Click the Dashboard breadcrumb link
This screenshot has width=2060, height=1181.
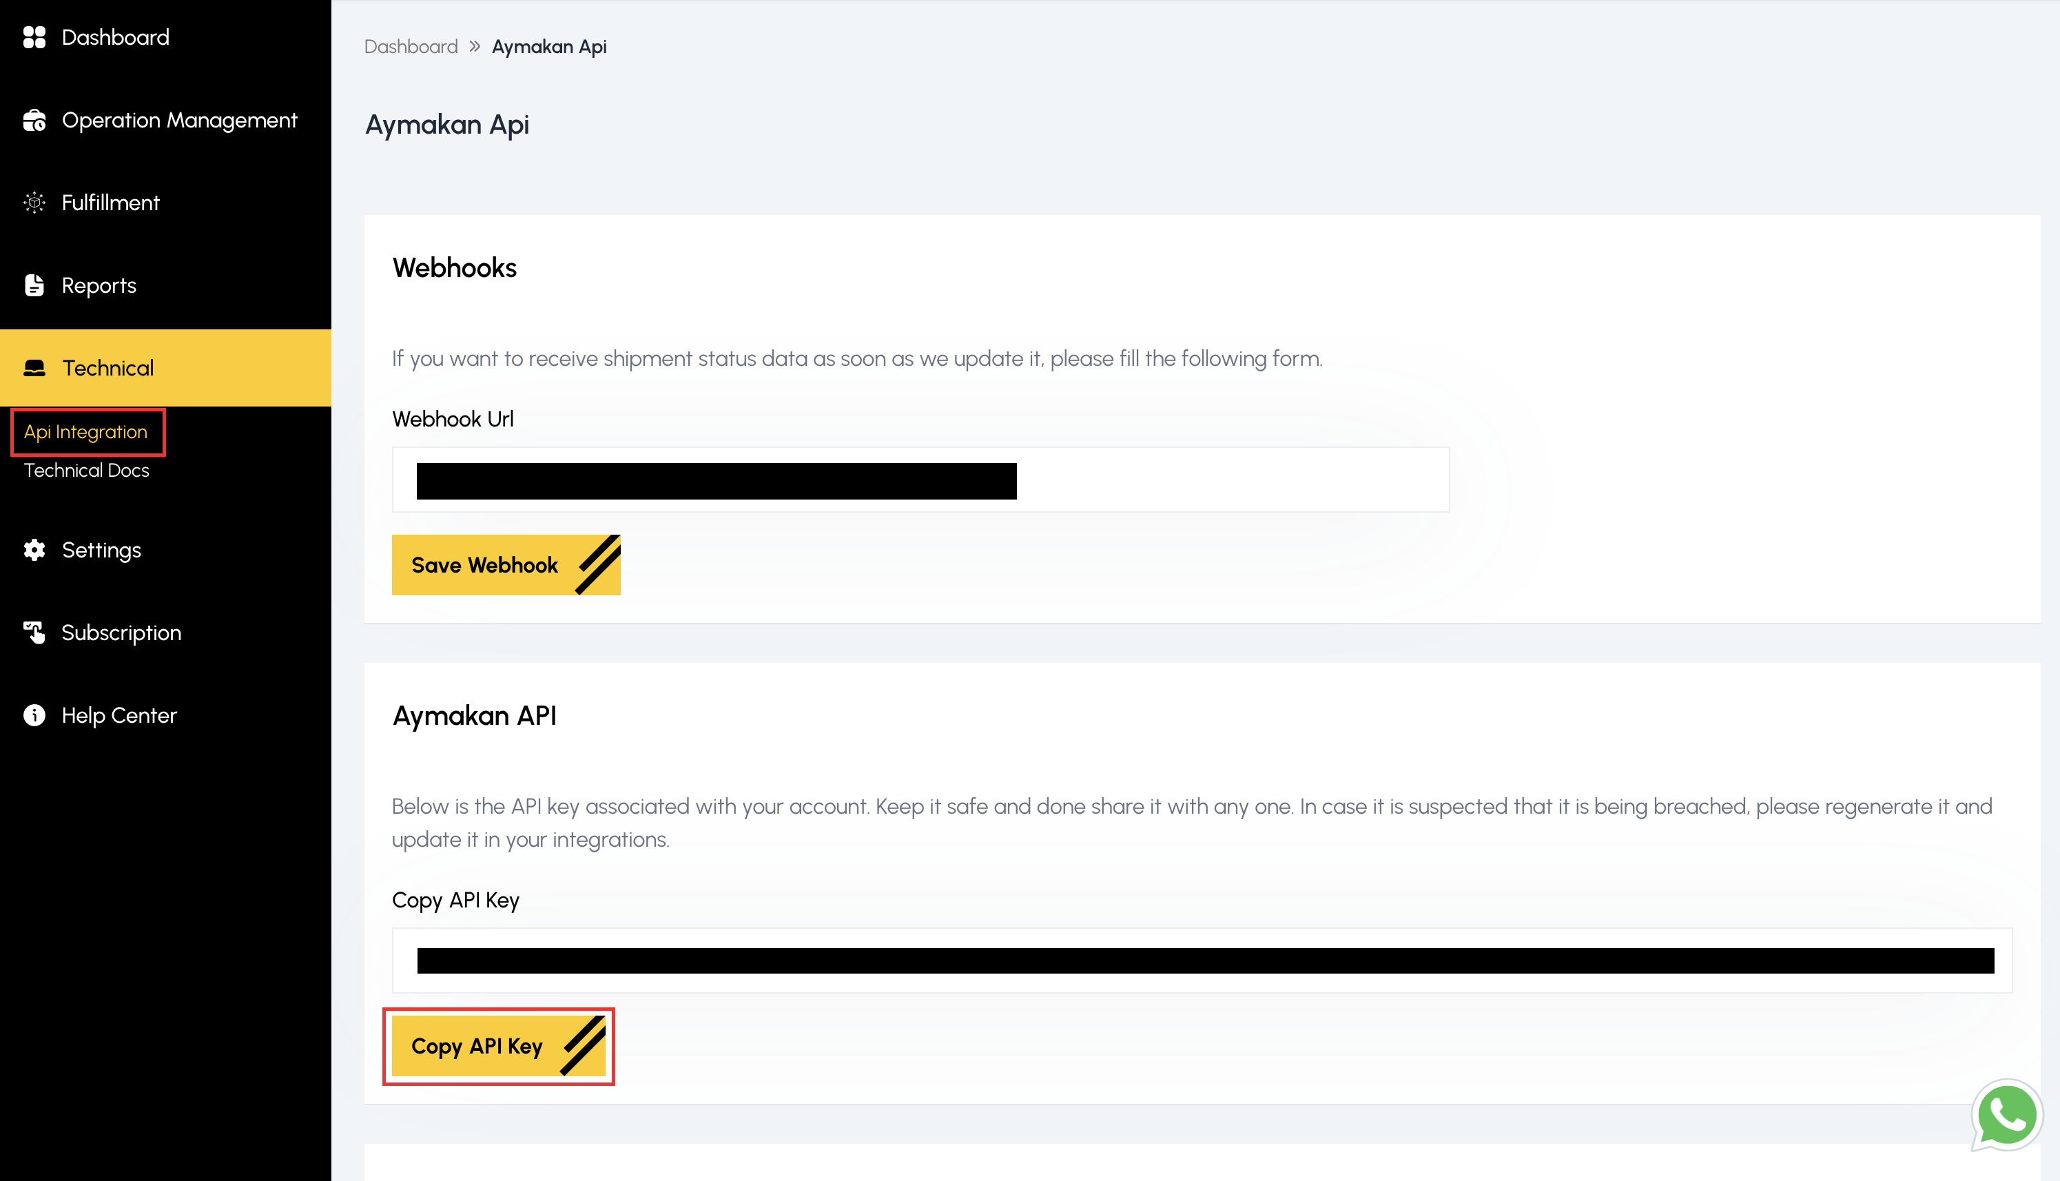(x=411, y=46)
